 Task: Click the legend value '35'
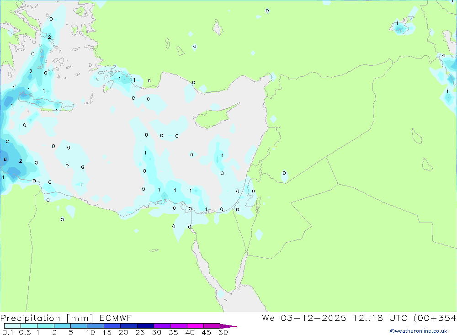coord(173,332)
